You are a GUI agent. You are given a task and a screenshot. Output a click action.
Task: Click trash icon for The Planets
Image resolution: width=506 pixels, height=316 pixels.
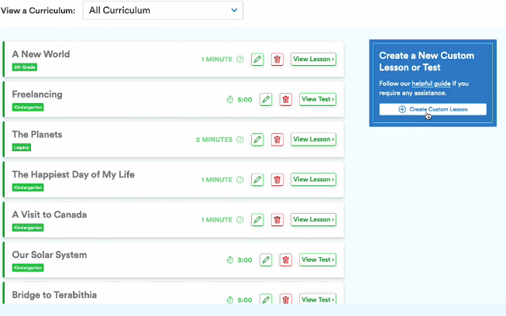277,139
